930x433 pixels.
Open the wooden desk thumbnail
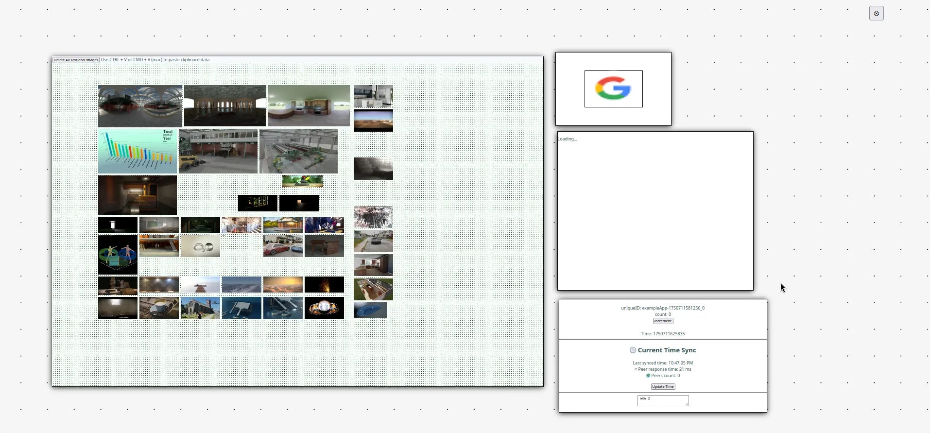click(324, 246)
